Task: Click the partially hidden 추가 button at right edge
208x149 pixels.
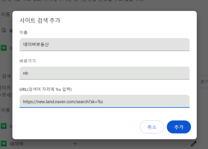Action: coord(204,82)
